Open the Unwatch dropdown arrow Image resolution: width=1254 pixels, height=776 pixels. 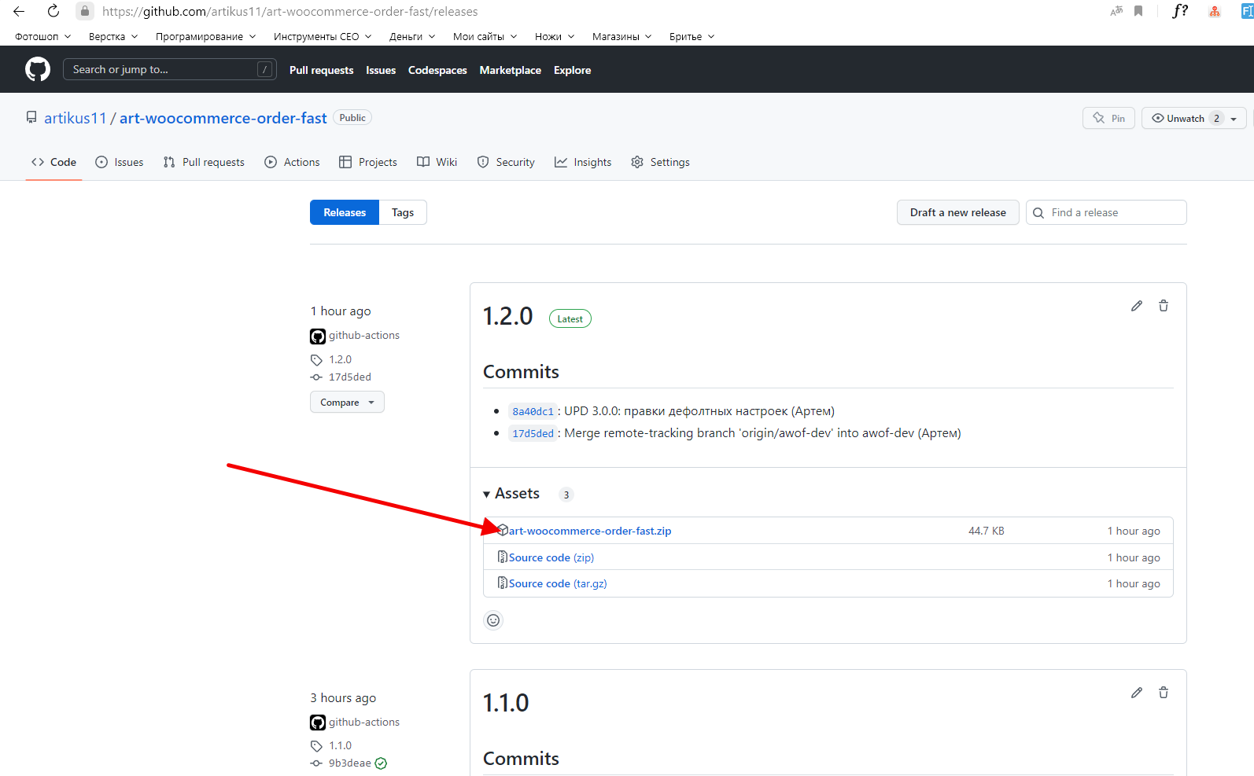(x=1234, y=119)
